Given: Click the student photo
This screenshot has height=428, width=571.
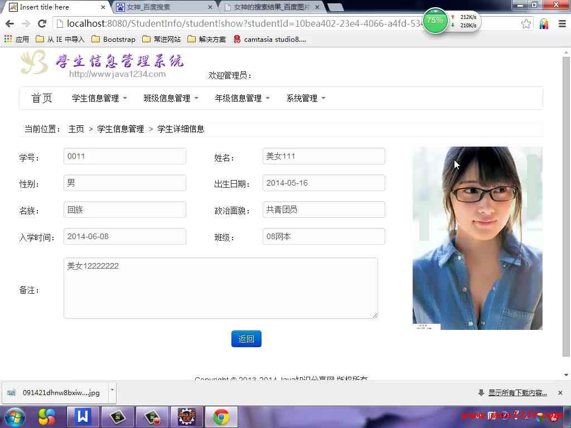Looking at the screenshot, I should point(477,238).
